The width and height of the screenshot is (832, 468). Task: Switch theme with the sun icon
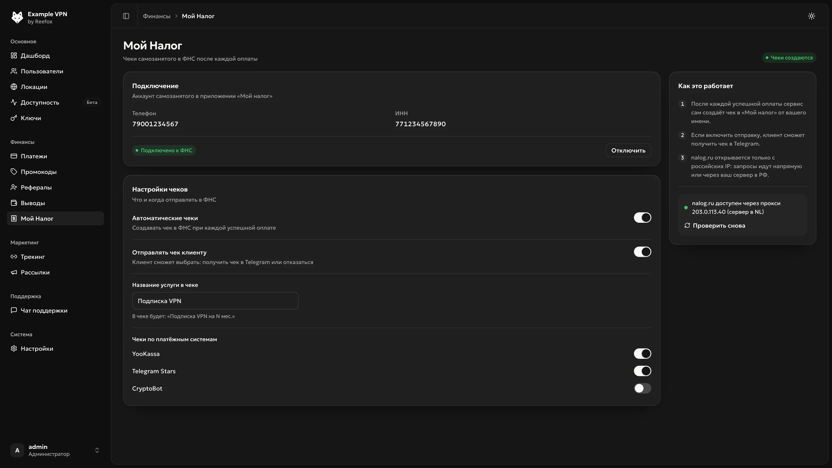(811, 16)
